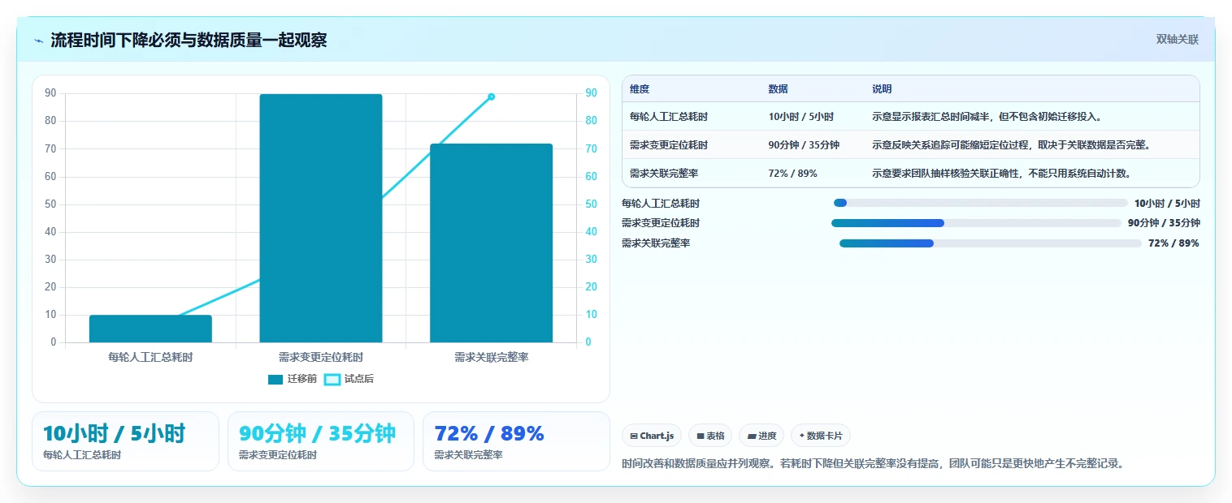Click table cell 需求关联完整率
Viewport: 1232px width, 503px height.
[x=664, y=174]
